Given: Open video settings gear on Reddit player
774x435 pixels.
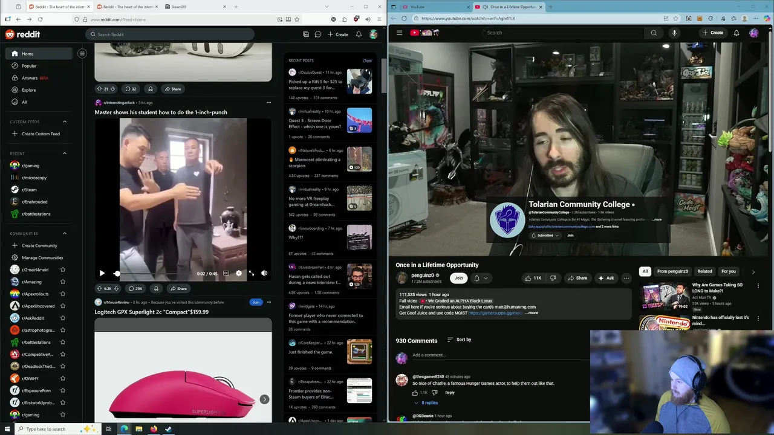Looking at the screenshot, I should (x=239, y=274).
